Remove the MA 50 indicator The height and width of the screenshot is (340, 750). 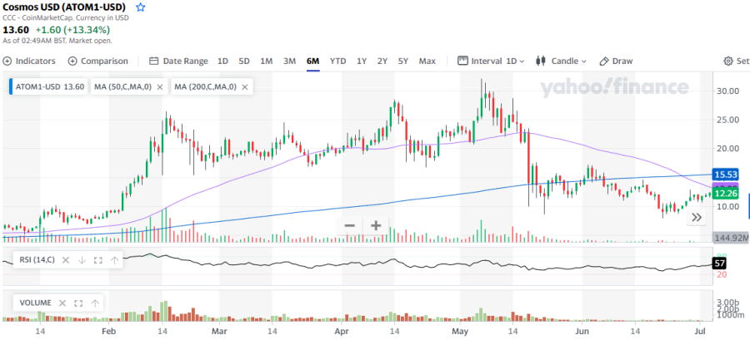(160, 86)
